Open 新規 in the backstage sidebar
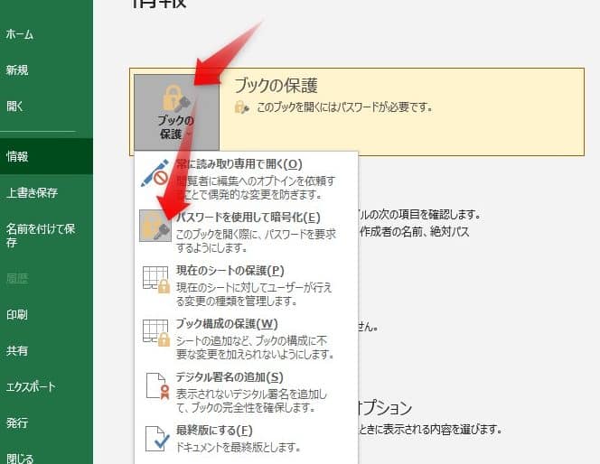The image size is (600, 464). (17, 70)
